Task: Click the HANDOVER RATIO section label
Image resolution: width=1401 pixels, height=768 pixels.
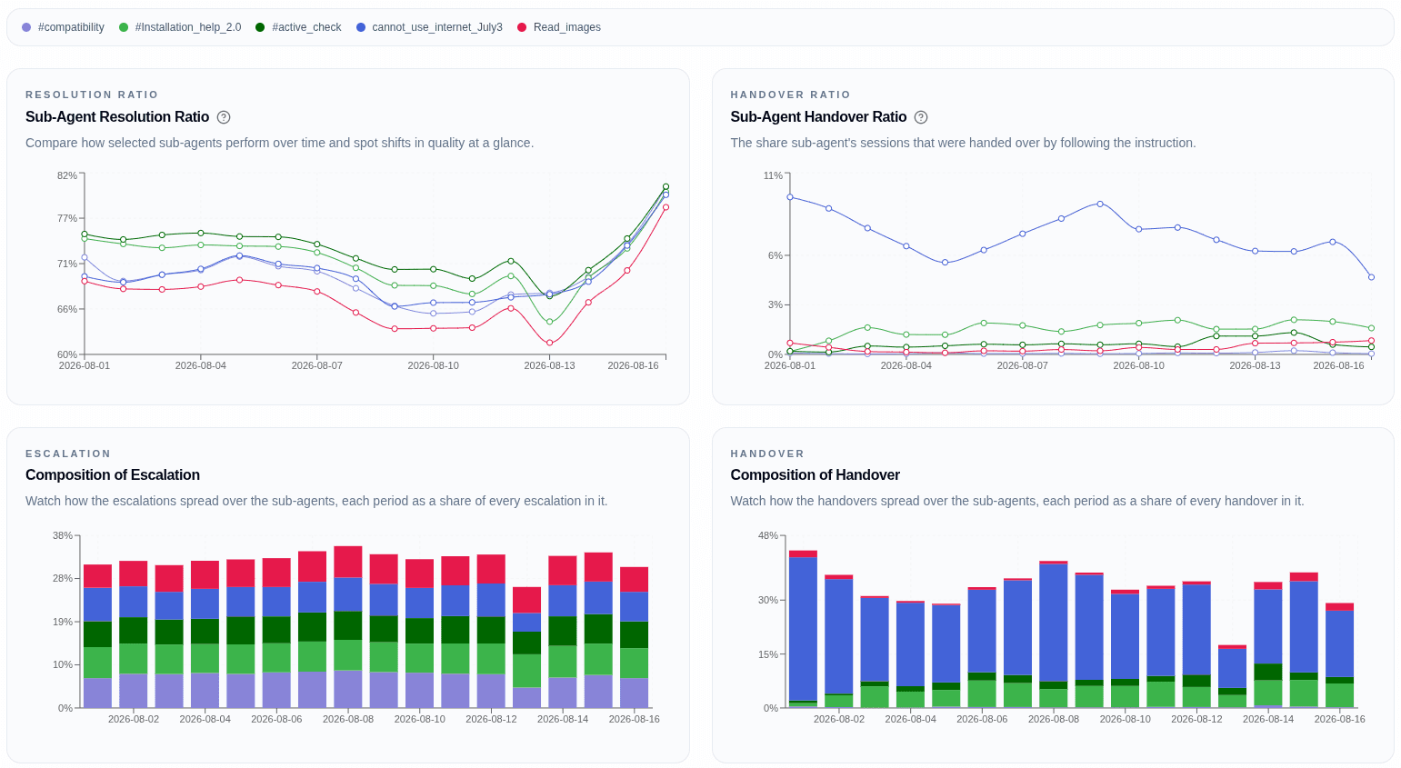Action: [791, 95]
